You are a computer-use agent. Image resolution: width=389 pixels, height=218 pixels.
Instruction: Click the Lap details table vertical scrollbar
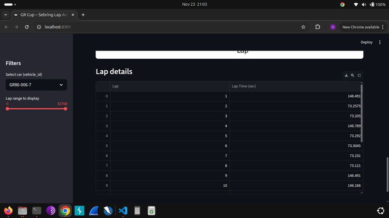(x=361, y=113)
